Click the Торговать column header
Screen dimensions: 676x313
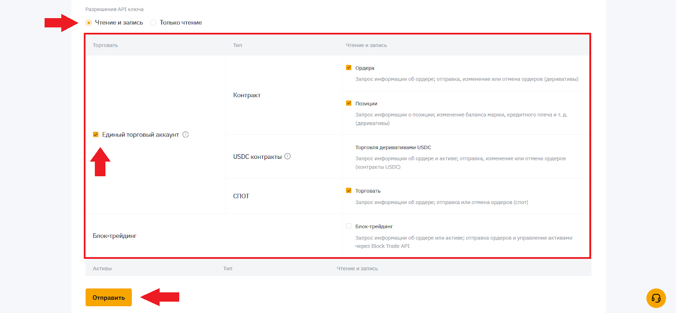click(105, 45)
